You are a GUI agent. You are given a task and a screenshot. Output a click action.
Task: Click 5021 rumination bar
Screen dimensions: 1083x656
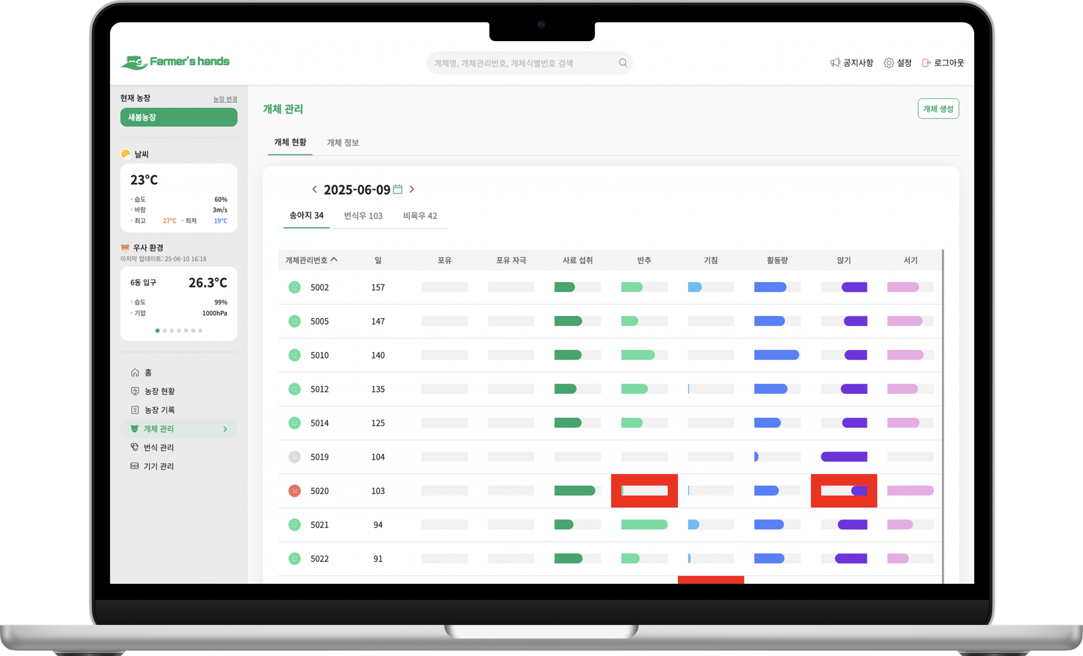click(x=644, y=525)
